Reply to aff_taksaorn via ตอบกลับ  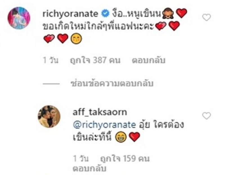click(x=89, y=168)
